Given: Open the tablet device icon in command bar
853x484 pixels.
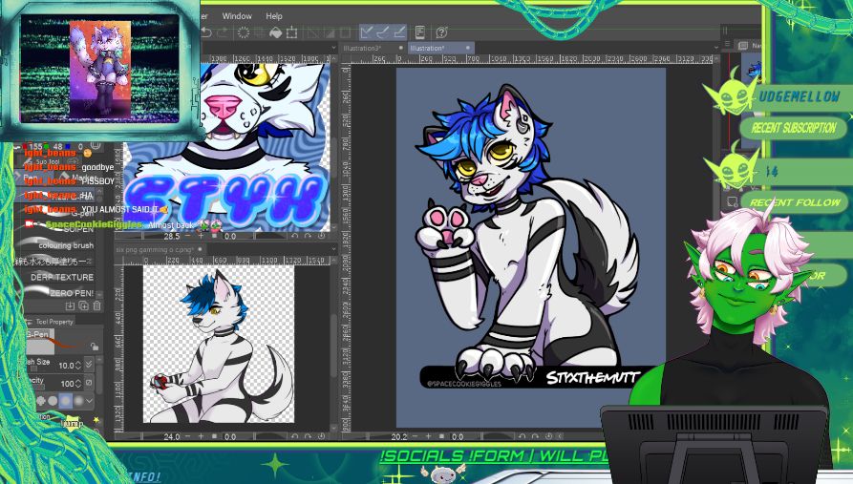Looking at the screenshot, I should point(420,32).
